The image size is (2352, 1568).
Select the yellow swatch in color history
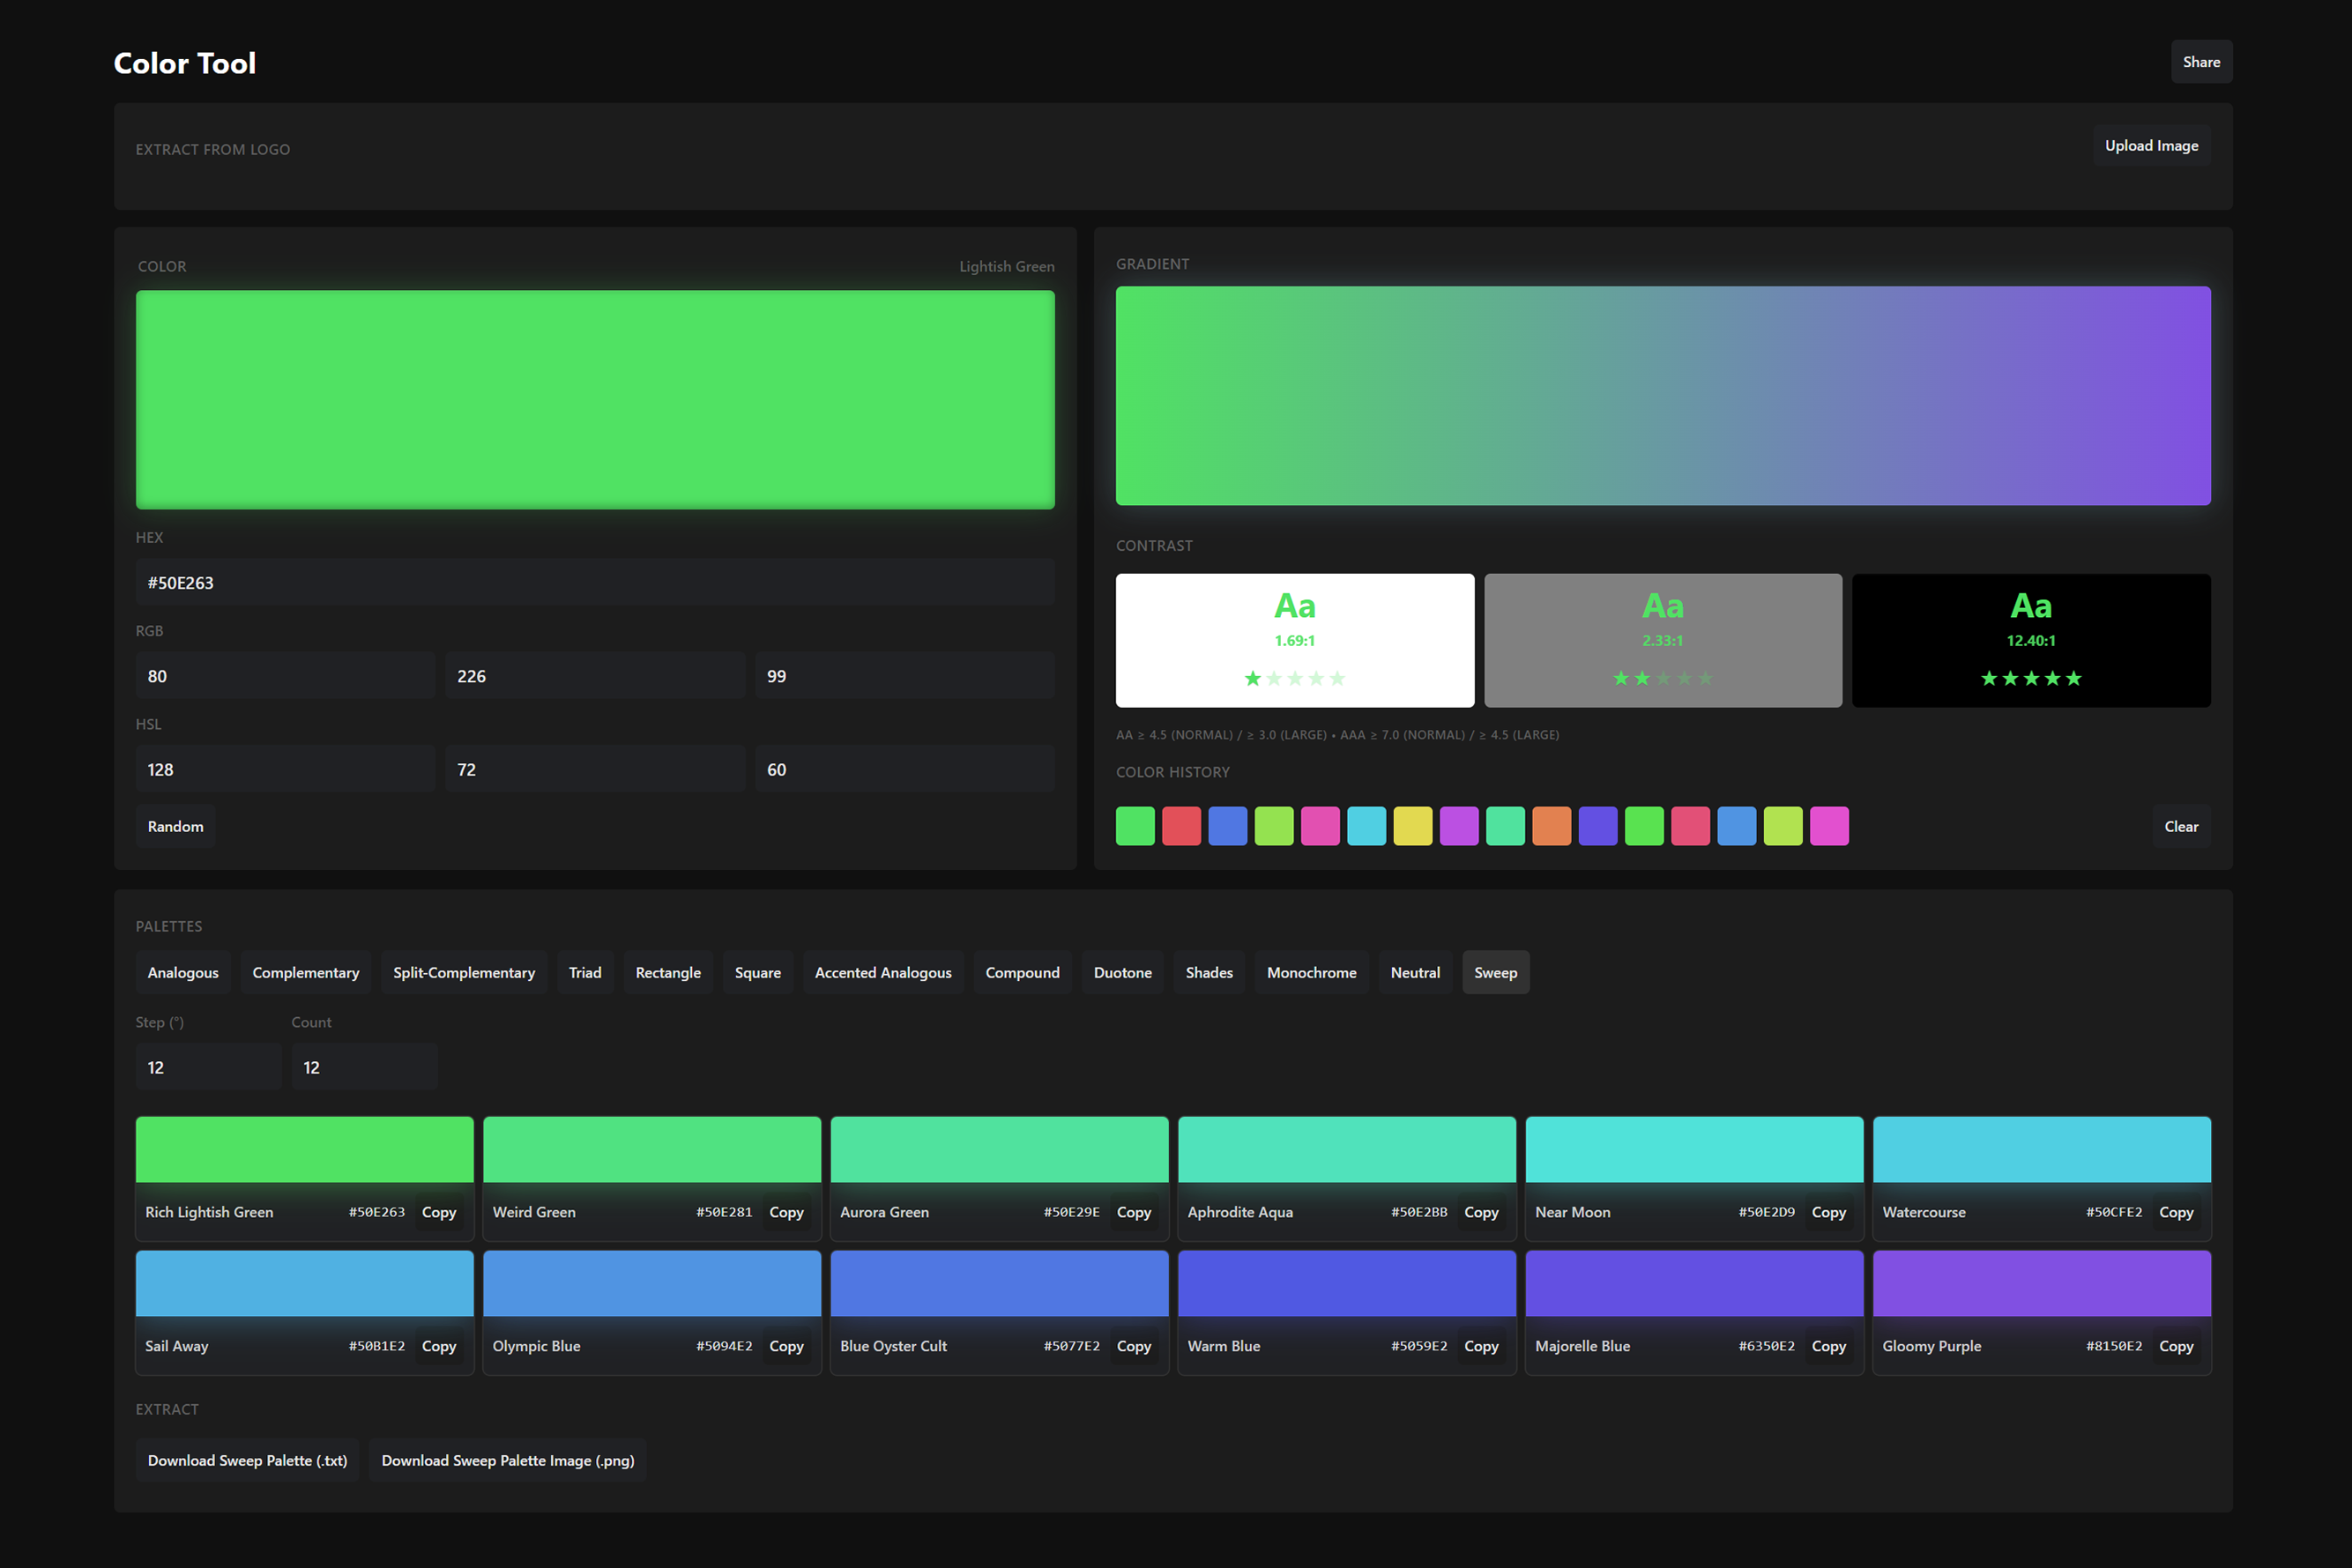pos(1412,826)
